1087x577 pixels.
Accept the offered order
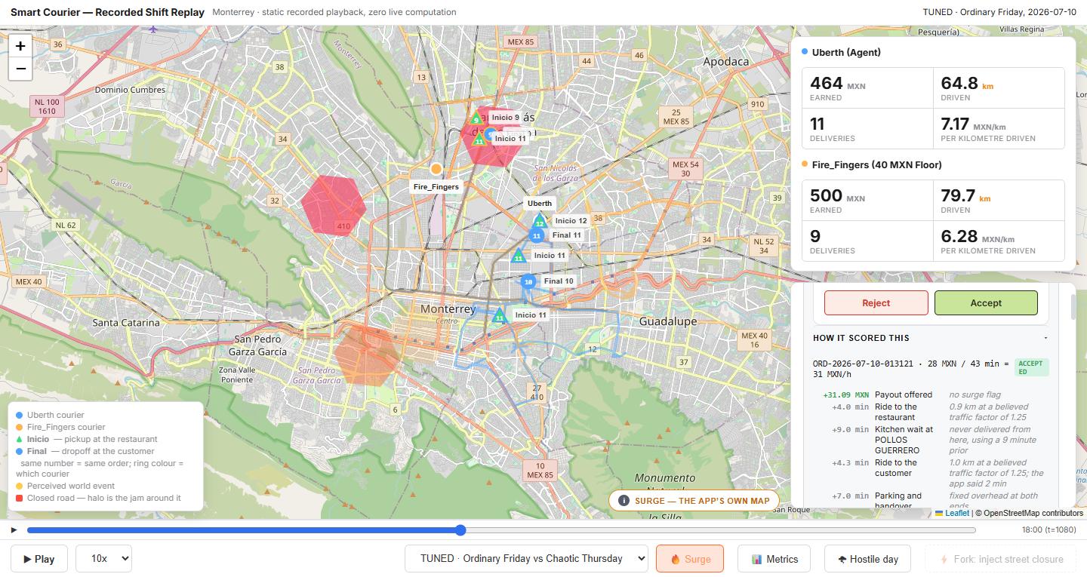pyautogui.click(x=986, y=302)
